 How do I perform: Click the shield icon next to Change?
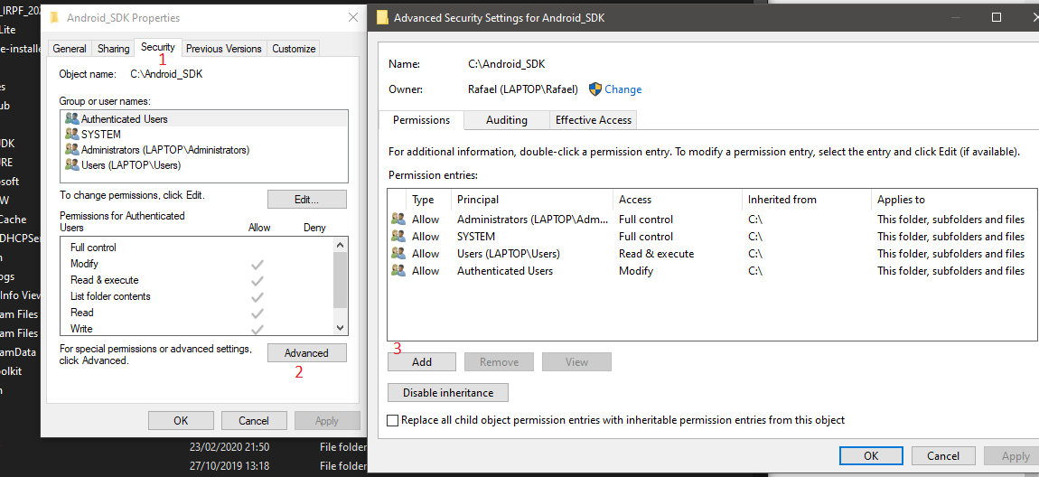(x=595, y=89)
